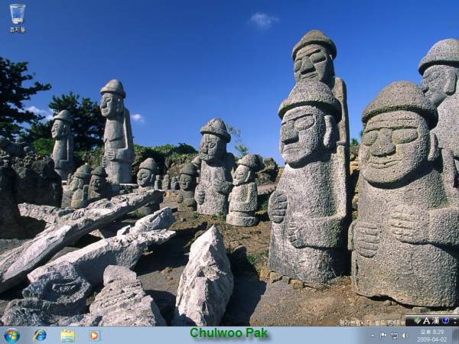This screenshot has height=344, width=459.
Task: Toggle the 漢 Hanja conversion button
Action: point(435,321)
